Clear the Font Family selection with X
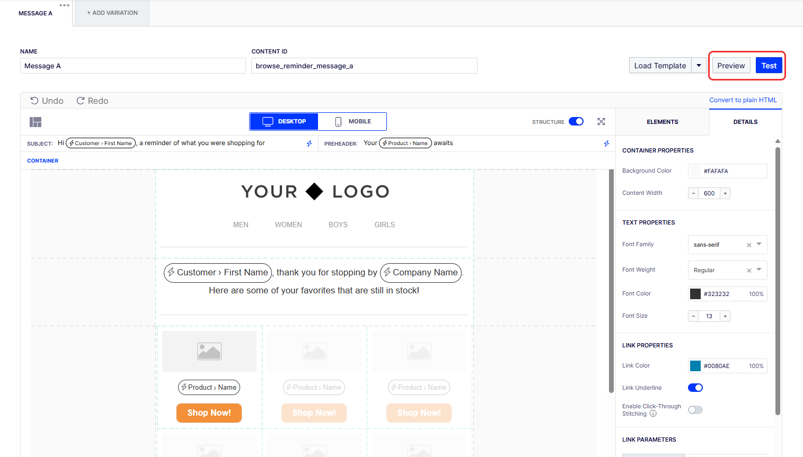This screenshot has height=457, width=803. [749, 245]
